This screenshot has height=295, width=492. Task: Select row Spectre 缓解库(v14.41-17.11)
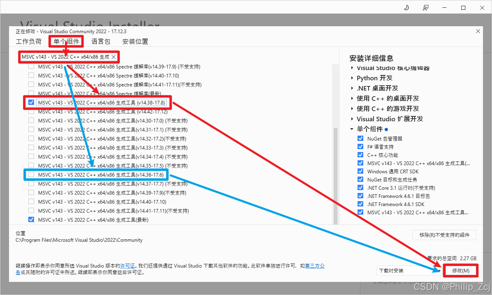tap(120, 84)
